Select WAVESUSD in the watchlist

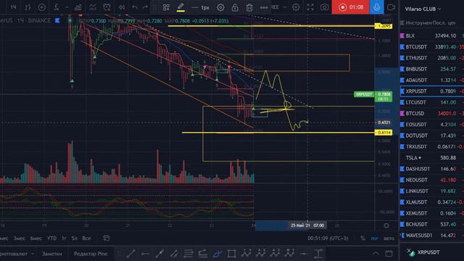tap(432, 236)
